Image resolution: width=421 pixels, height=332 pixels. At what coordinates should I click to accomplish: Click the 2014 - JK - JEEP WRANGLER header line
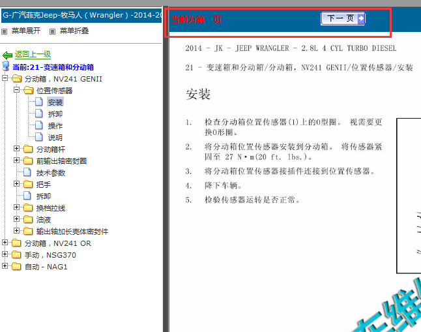click(x=291, y=48)
